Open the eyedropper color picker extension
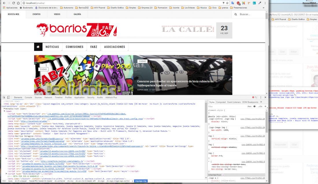 [x=260, y=3]
